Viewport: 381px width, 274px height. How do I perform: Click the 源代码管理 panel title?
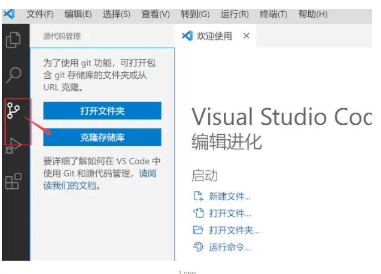(62, 36)
